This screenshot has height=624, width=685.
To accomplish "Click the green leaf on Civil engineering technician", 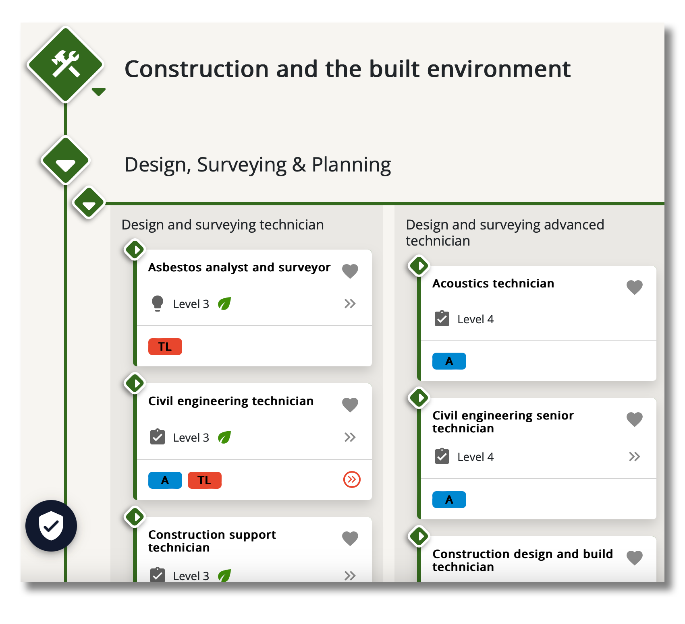I will 224,437.
